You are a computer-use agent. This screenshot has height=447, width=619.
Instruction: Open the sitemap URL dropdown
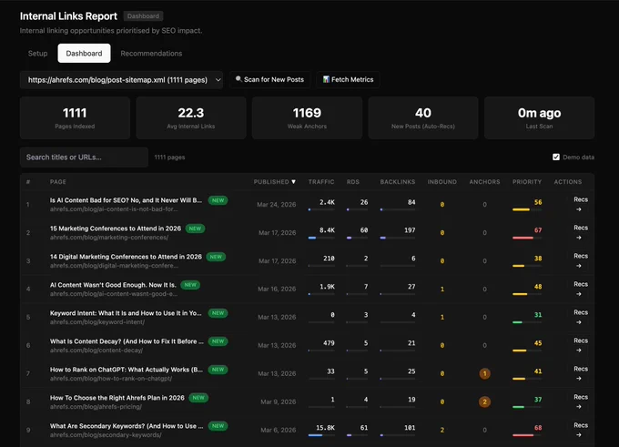tap(121, 80)
